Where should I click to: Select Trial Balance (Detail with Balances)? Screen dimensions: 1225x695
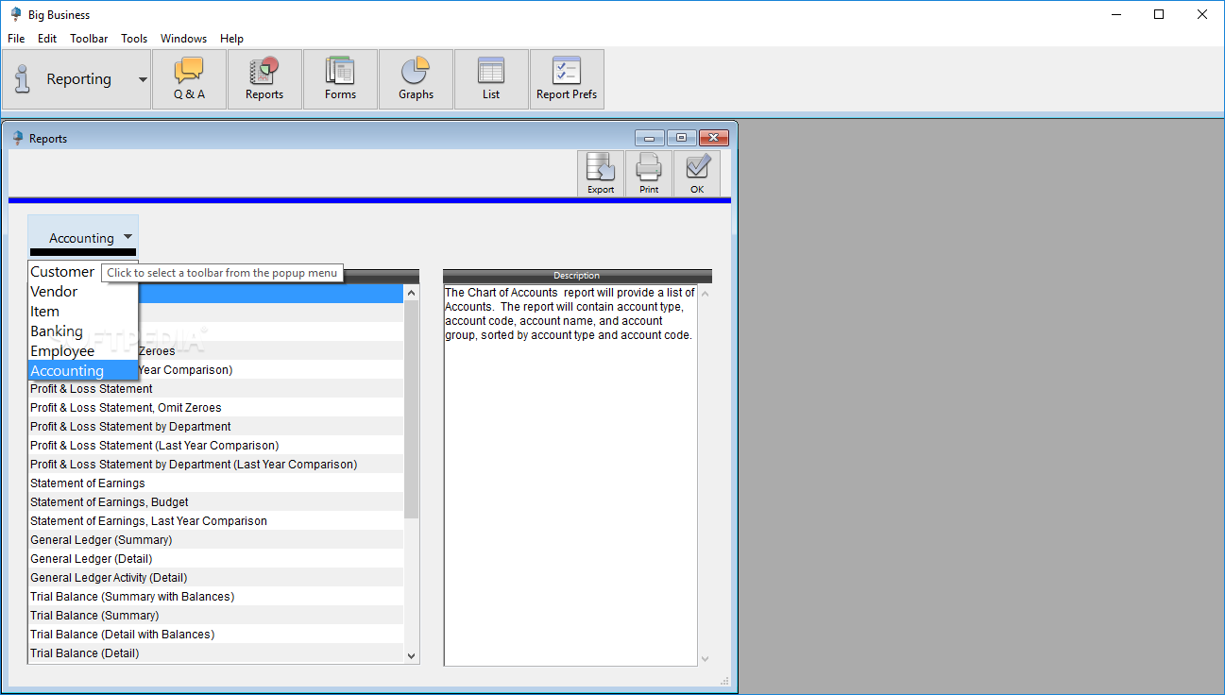click(216, 635)
